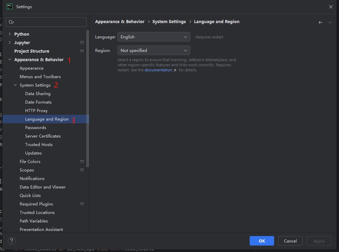Open Quick Lists settings
This screenshot has width=339, height=252.
[30, 195]
